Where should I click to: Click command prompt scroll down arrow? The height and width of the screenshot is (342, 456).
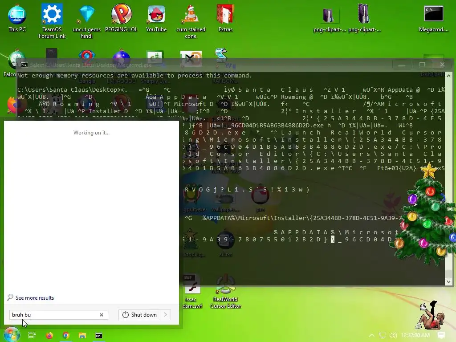pyautogui.click(x=449, y=281)
